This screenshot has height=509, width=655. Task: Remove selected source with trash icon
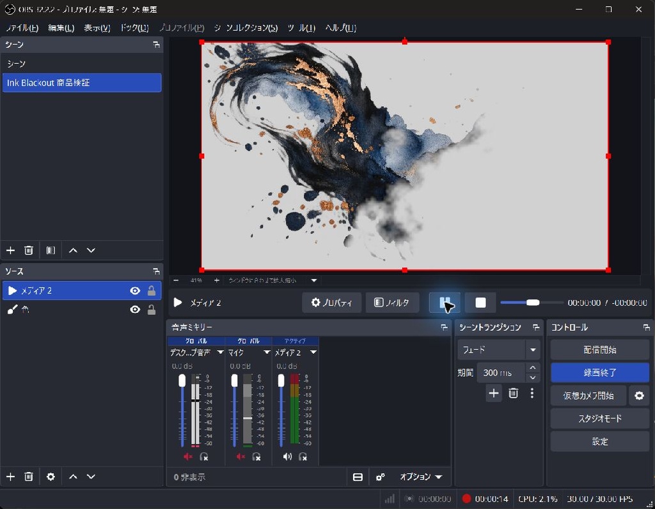pos(28,476)
